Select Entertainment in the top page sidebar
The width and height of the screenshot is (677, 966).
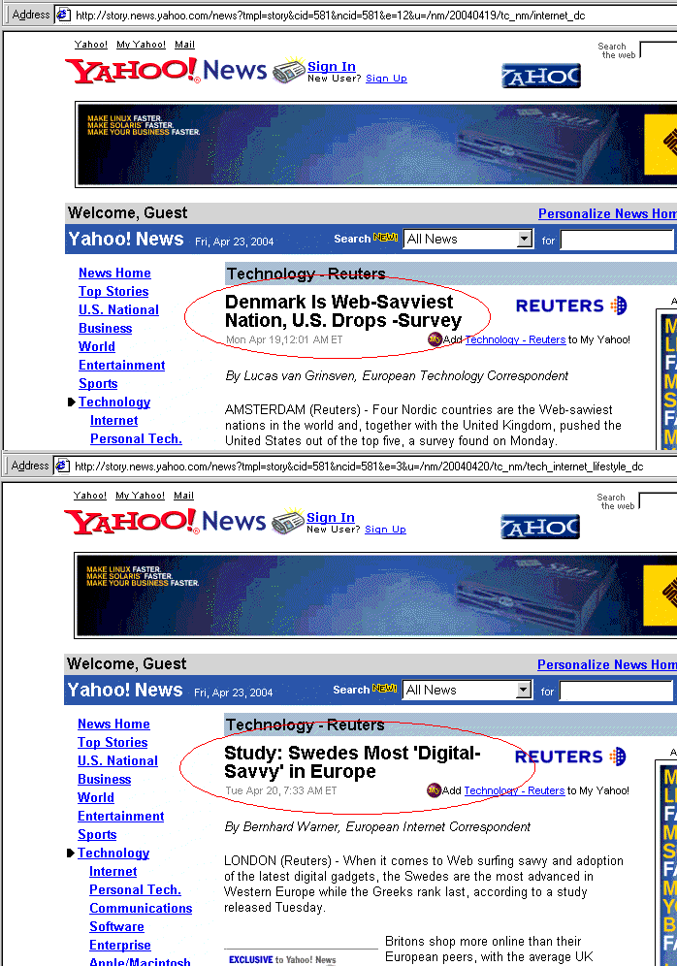click(121, 366)
